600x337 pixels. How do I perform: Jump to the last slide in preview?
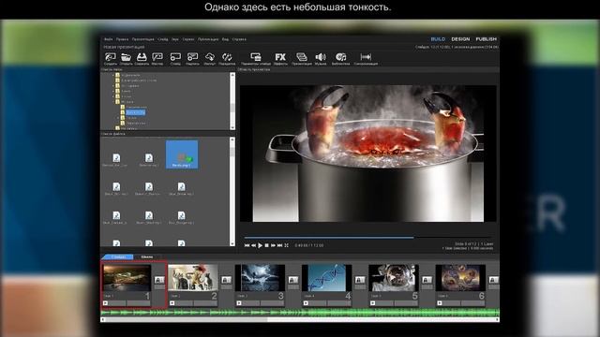(279, 245)
